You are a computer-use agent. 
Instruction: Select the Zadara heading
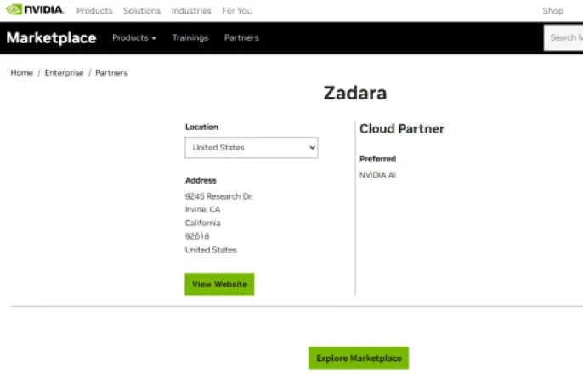355,93
